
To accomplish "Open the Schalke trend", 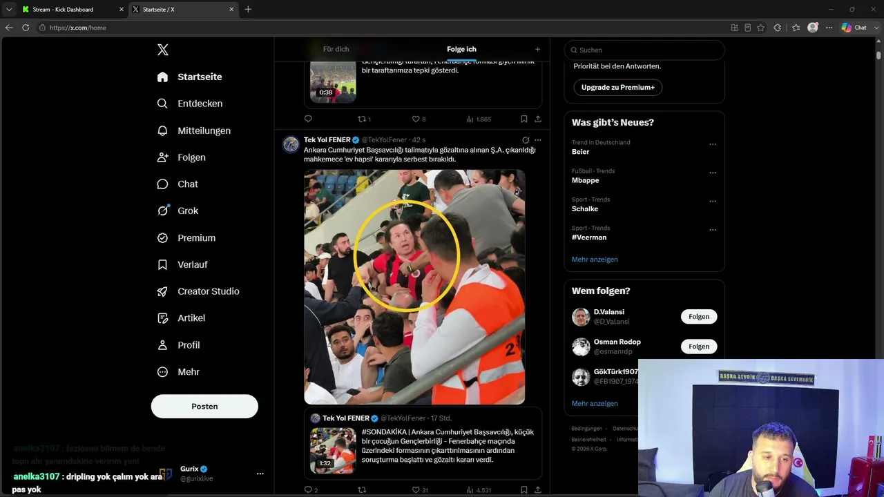I will click(x=585, y=209).
